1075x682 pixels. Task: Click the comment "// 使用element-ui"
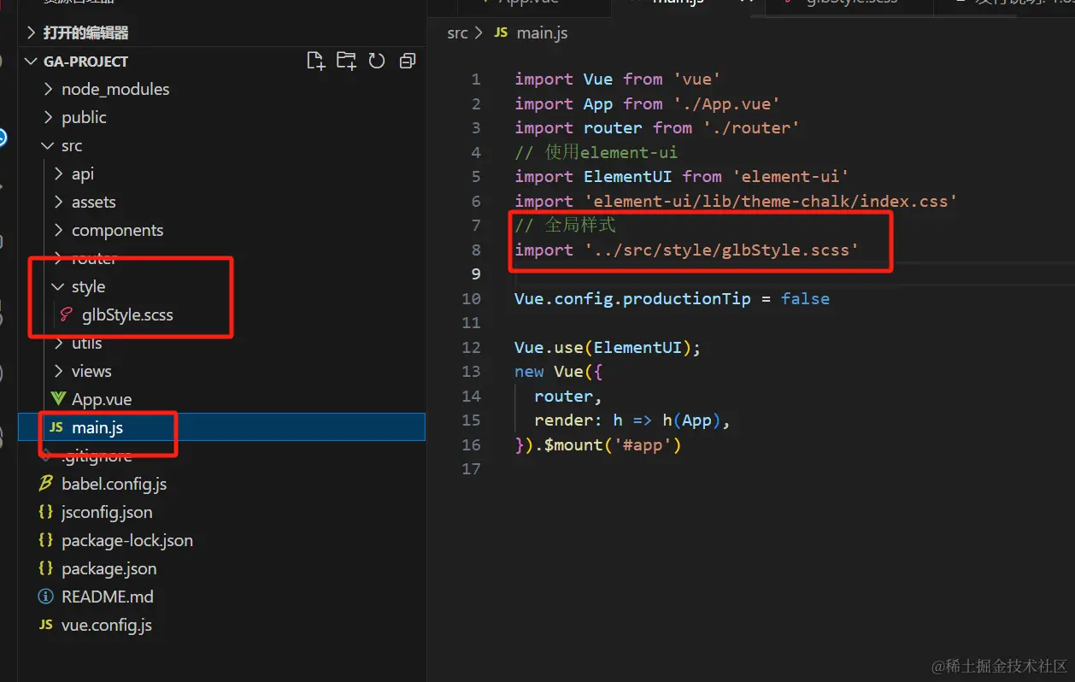596,152
